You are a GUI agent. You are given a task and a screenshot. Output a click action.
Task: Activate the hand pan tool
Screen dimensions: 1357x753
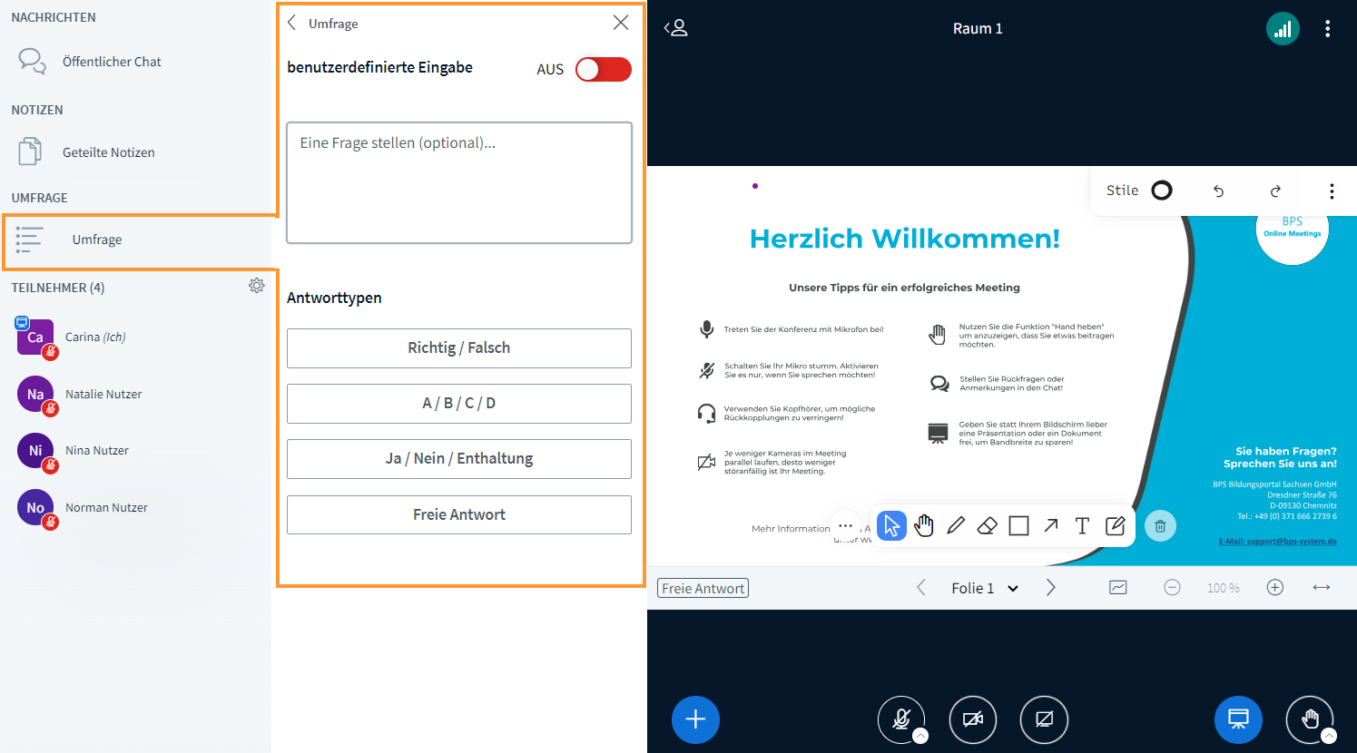click(923, 525)
